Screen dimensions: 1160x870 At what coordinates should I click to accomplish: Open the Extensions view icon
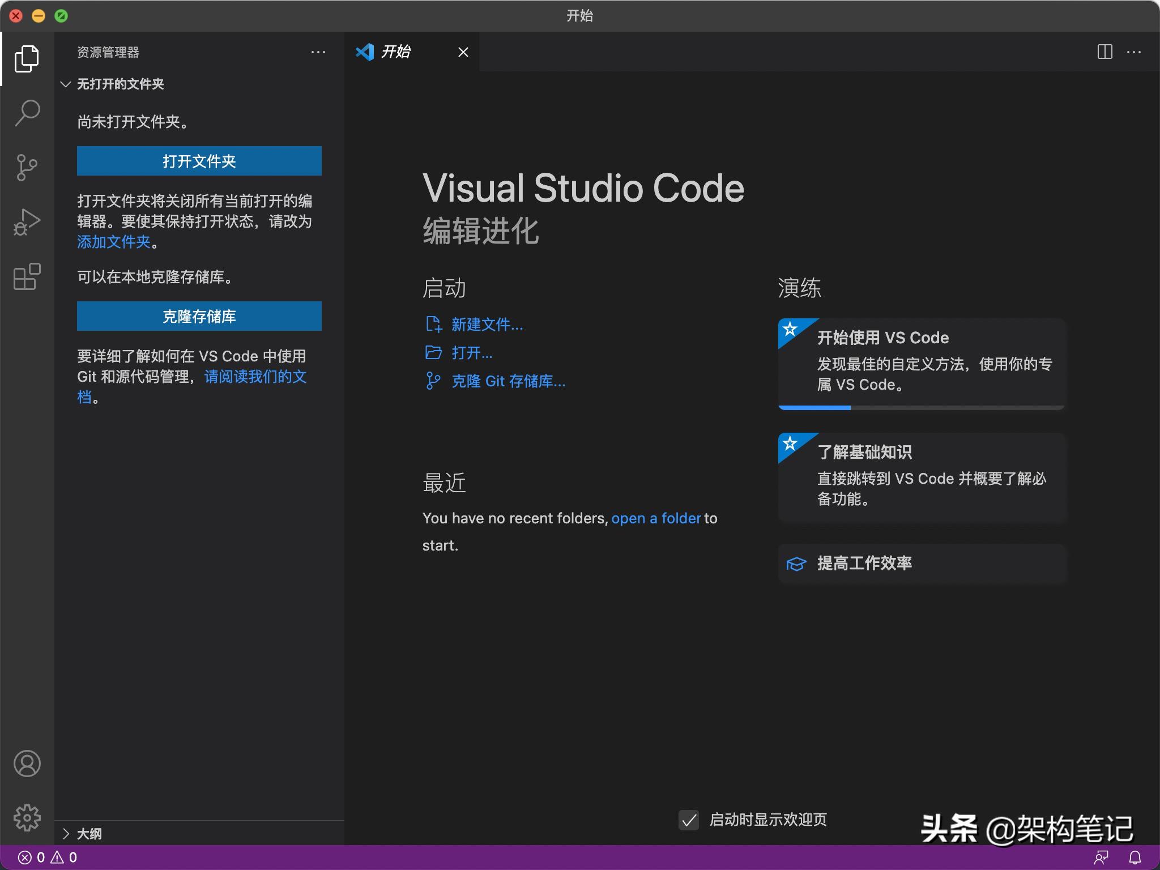27,276
